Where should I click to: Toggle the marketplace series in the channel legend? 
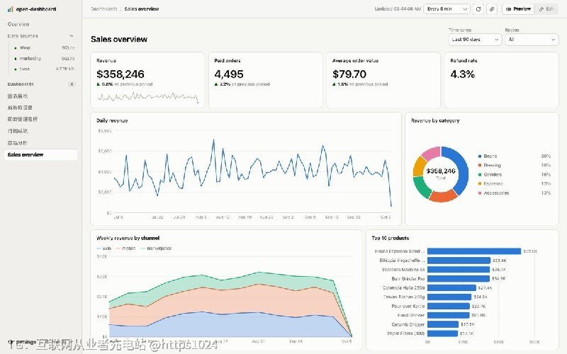[x=156, y=249]
